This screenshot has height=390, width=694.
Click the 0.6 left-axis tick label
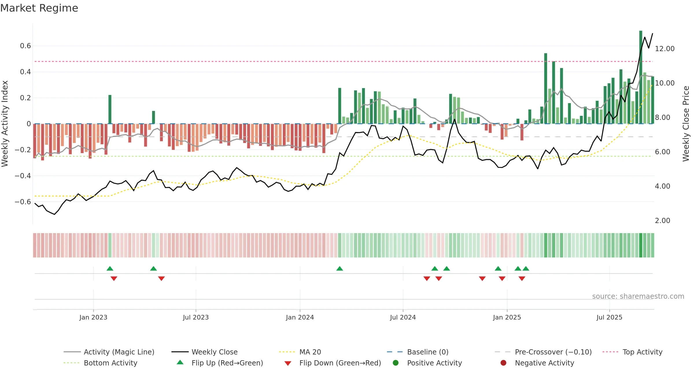click(25, 46)
